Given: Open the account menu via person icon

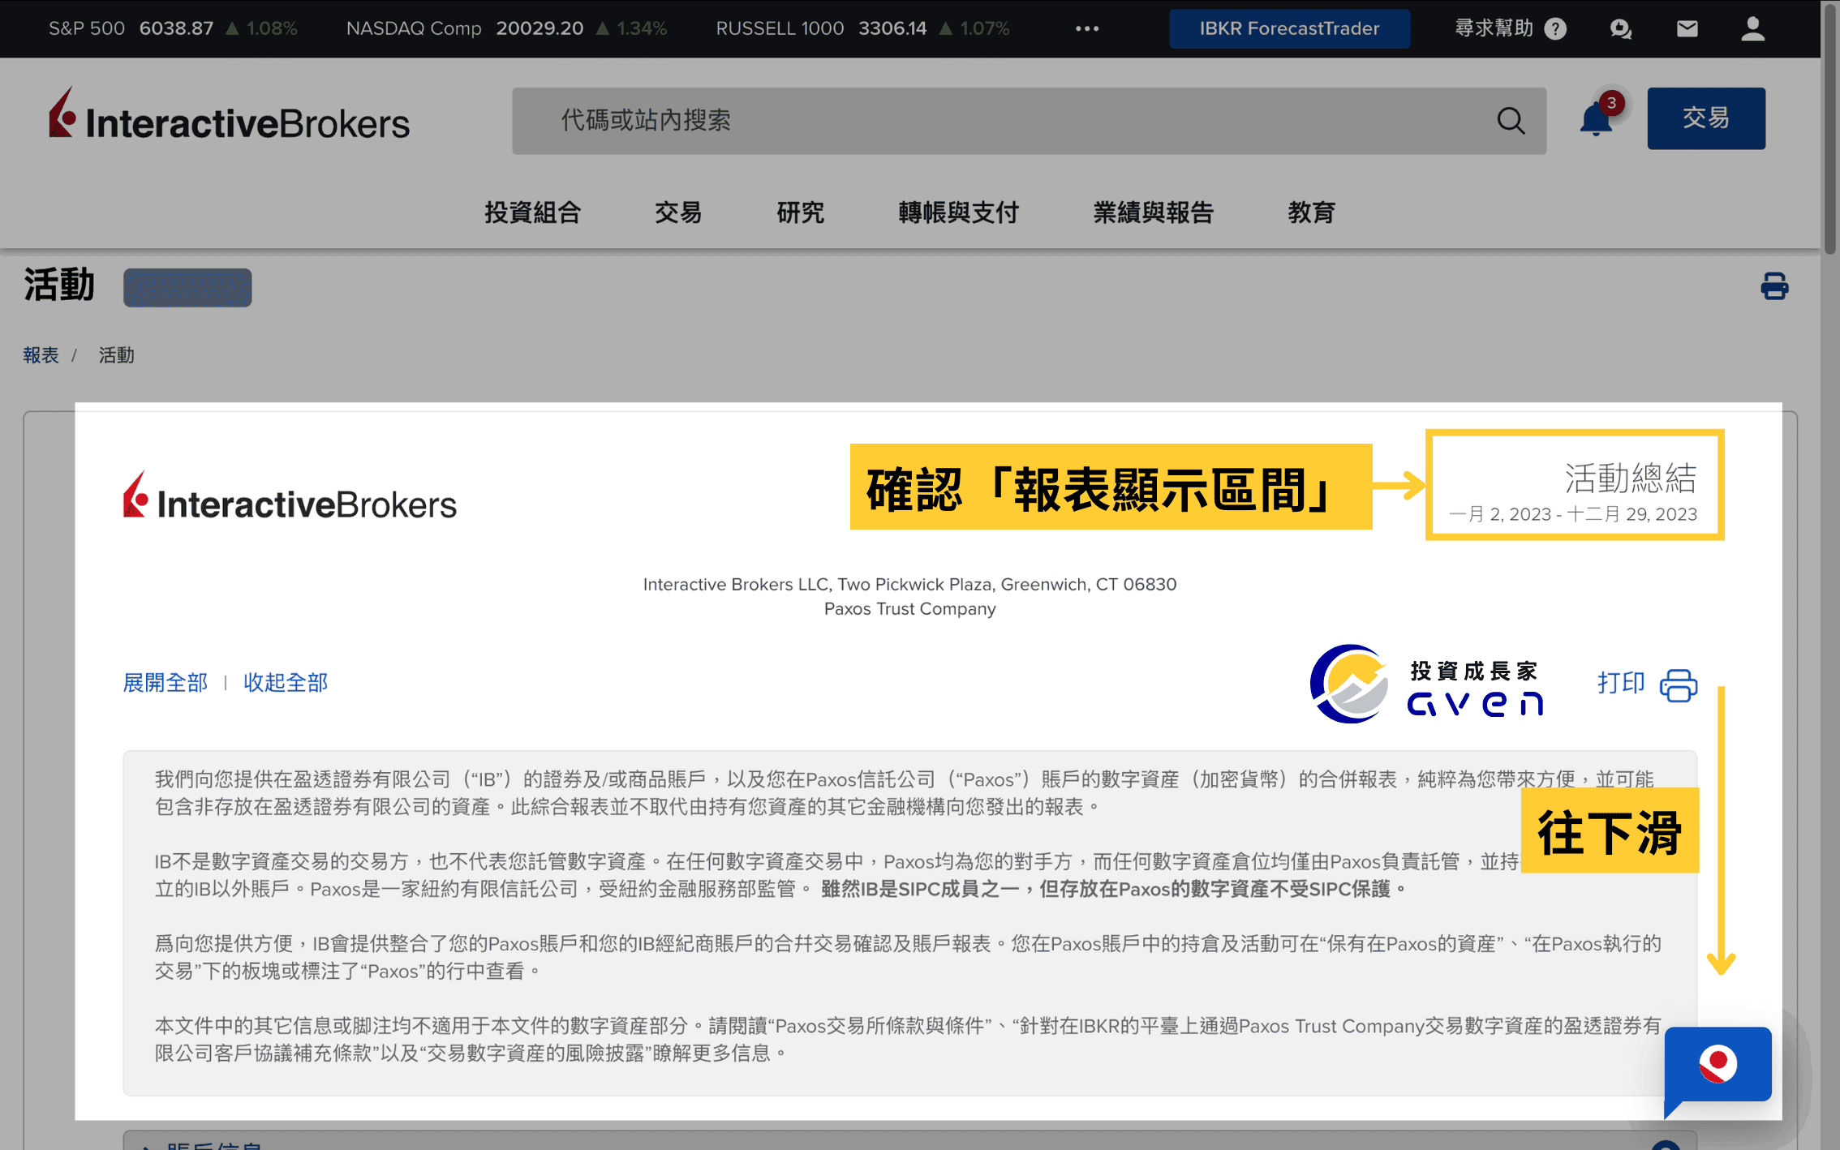Looking at the screenshot, I should (x=1752, y=28).
